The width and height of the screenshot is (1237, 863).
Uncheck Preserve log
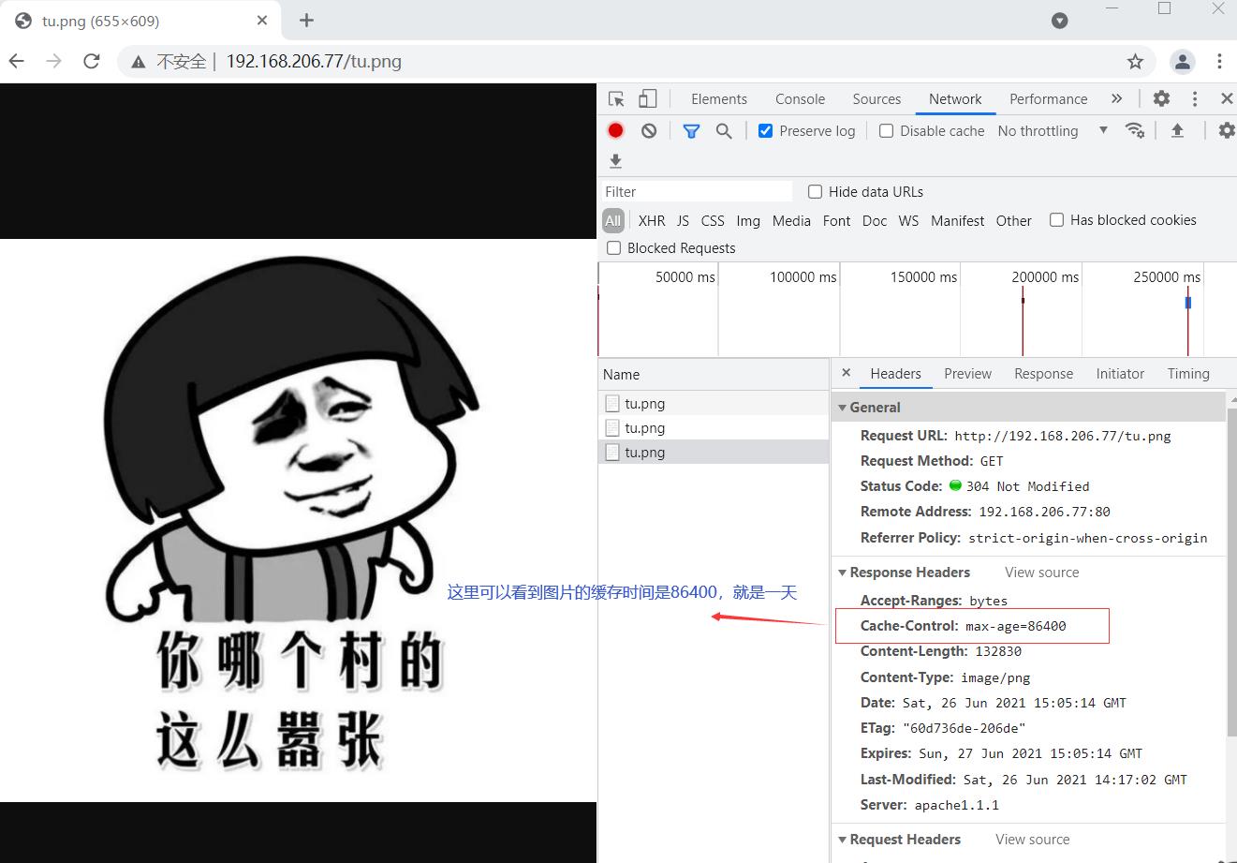click(x=765, y=131)
